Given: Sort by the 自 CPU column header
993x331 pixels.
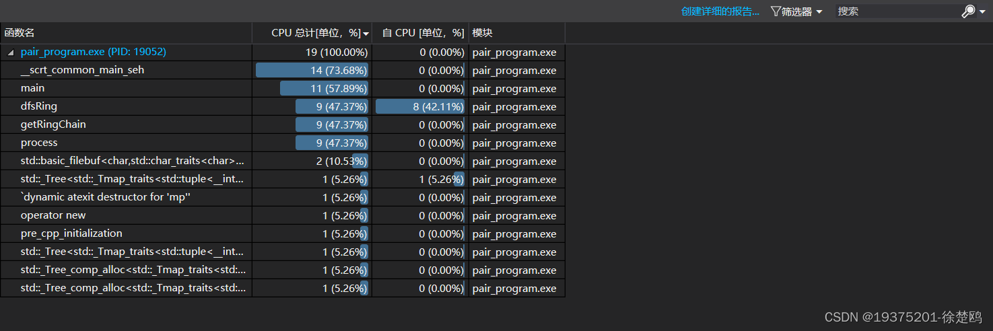Looking at the screenshot, I should [x=421, y=33].
